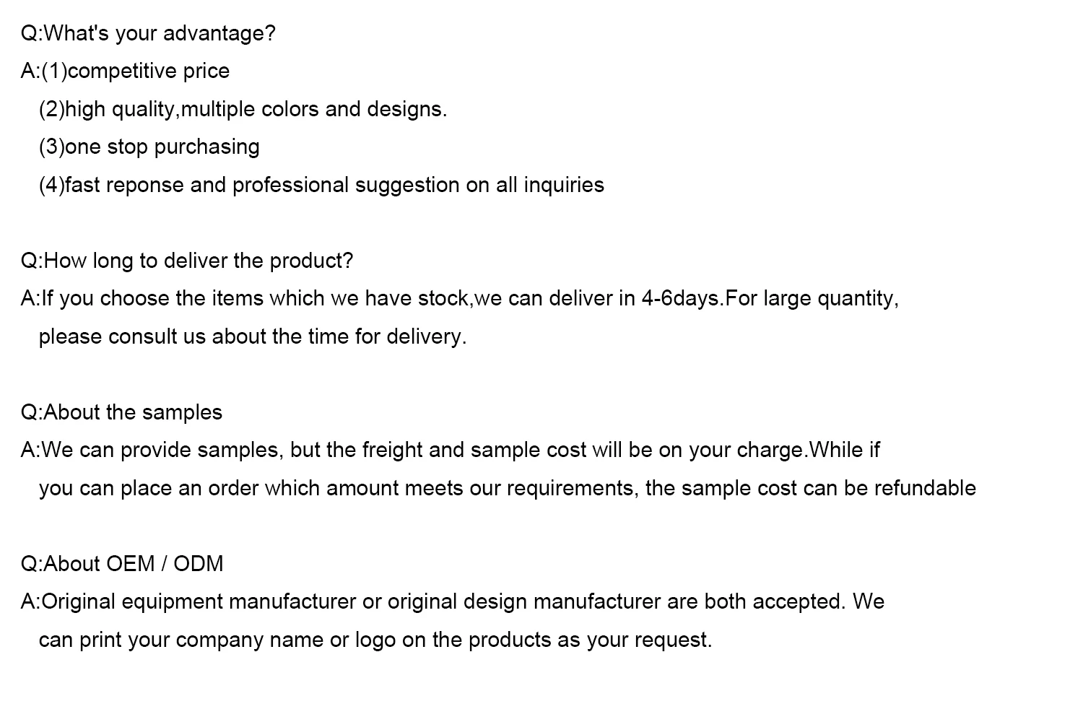This screenshot has height=722, width=1083.
Task: Click 'please consult us about the time for delivery'
Action: (x=253, y=337)
